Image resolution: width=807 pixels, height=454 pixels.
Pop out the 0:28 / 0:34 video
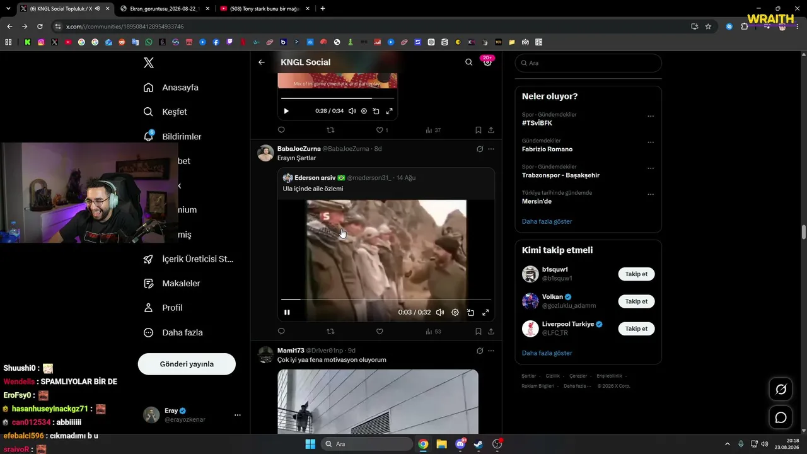pyautogui.click(x=376, y=111)
